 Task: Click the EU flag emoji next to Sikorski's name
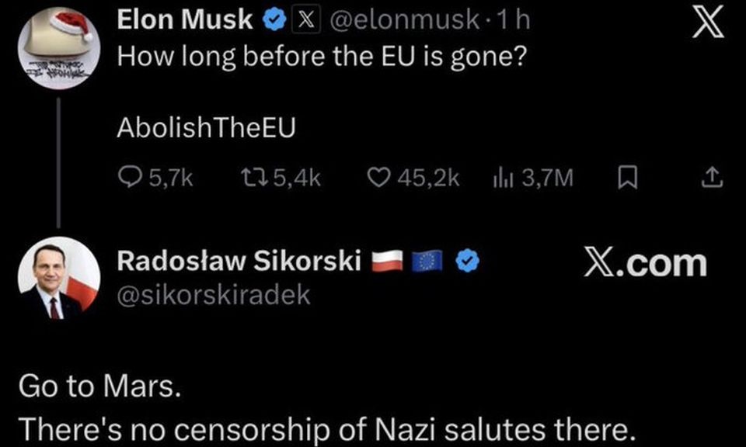click(425, 262)
